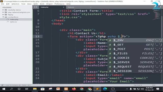Select style.css in the sidebar
163x92 pixels.
coord(13,22)
